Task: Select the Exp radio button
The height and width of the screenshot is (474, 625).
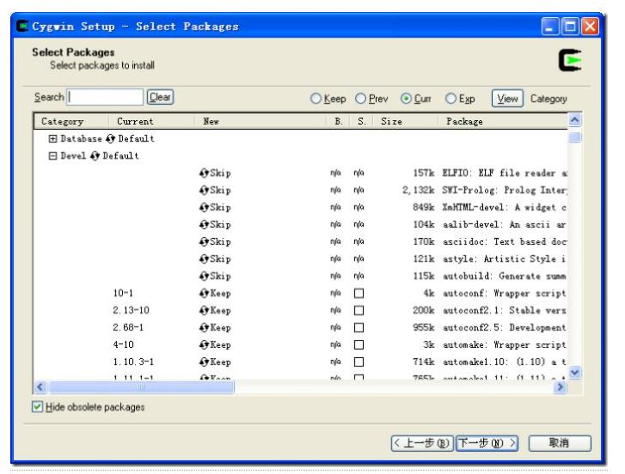Action: click(450, 98)
